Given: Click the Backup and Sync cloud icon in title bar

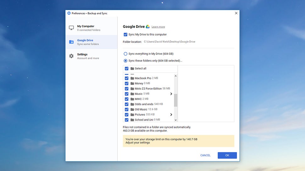Looking at the screenshot, I should pyautogui.click(x=69, y=13).
